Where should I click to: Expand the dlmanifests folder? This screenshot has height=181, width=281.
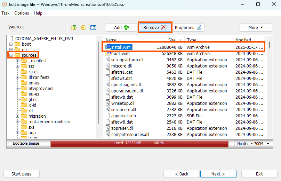pos(17,78)
